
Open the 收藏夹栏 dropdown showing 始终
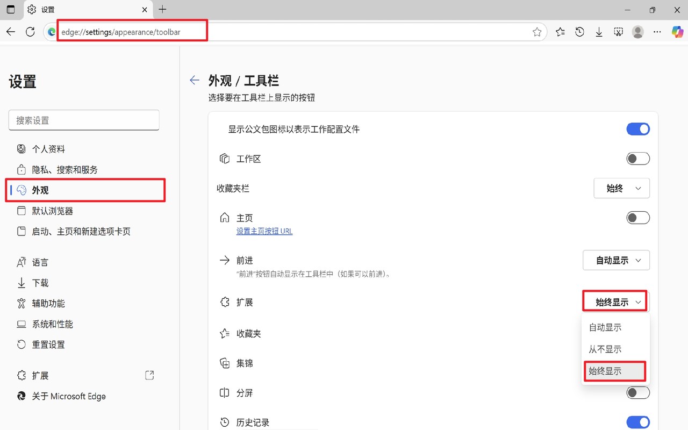(621, 188)
